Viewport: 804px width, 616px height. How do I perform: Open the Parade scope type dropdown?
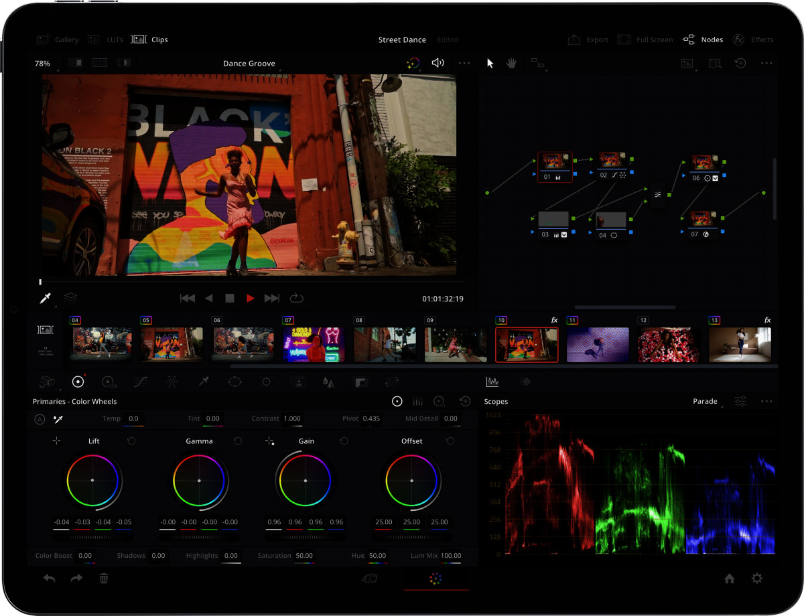click(705, 402)
